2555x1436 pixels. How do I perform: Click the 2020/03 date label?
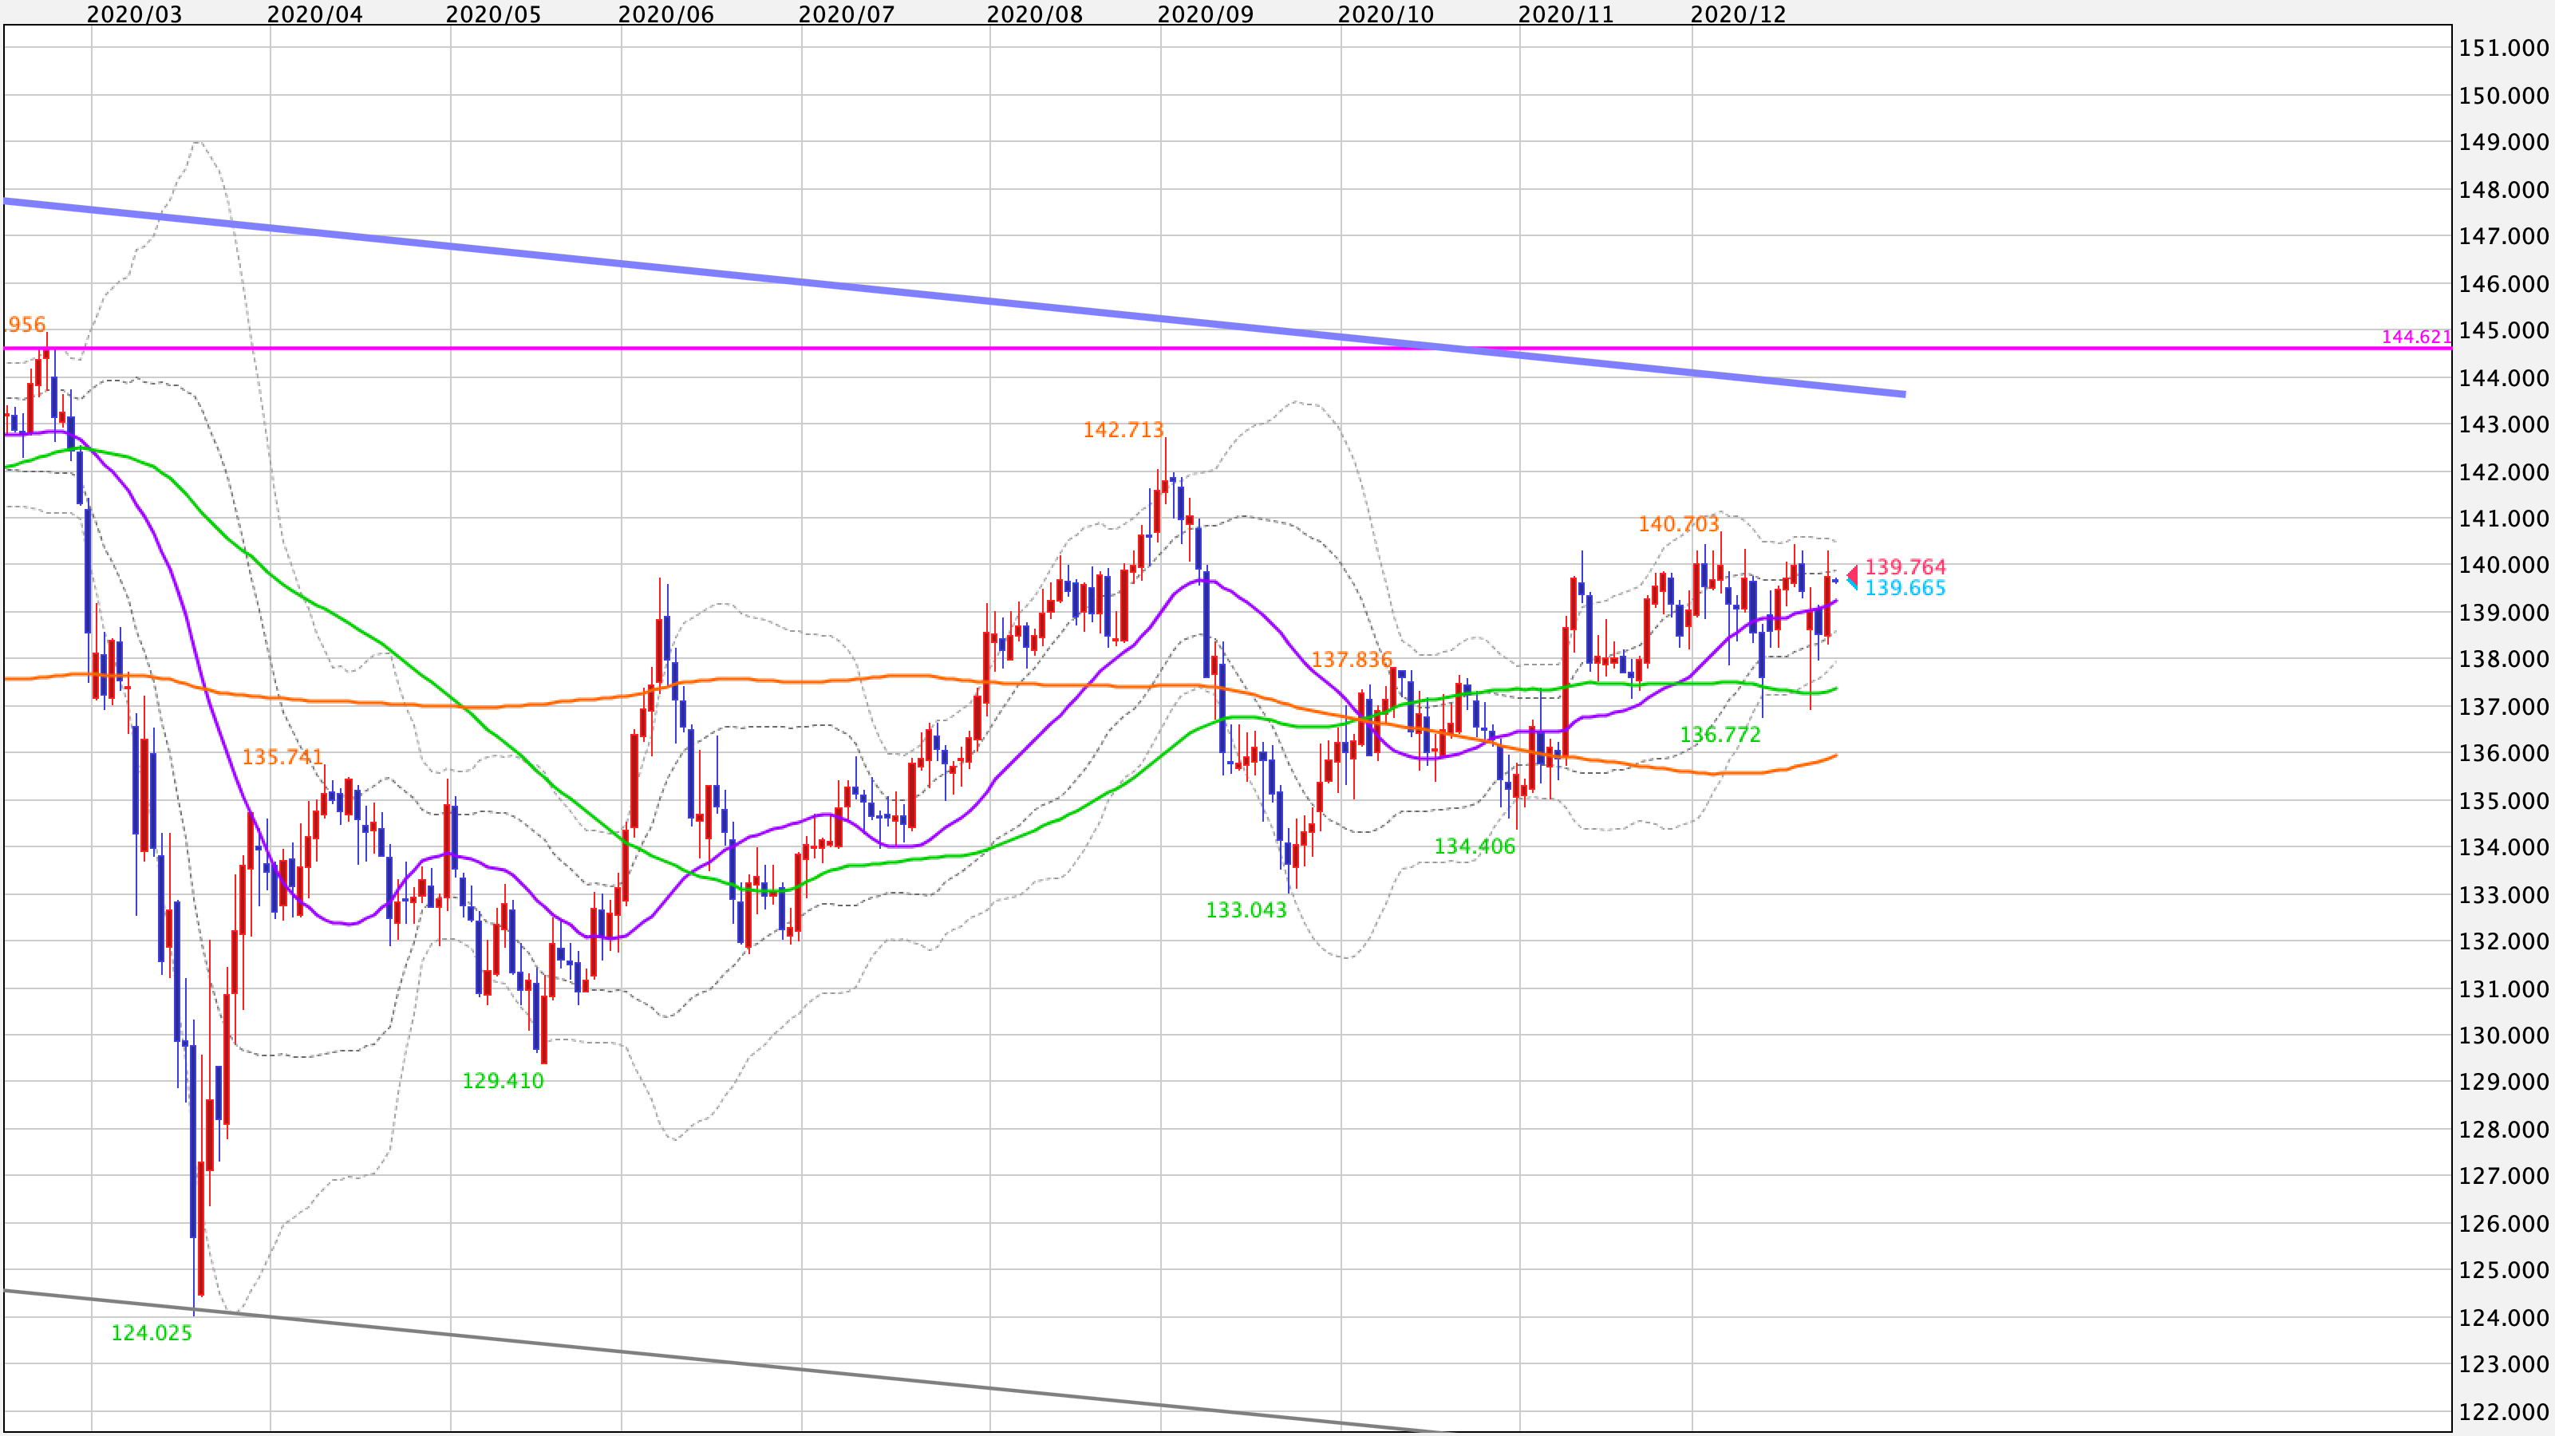[135, 14]
